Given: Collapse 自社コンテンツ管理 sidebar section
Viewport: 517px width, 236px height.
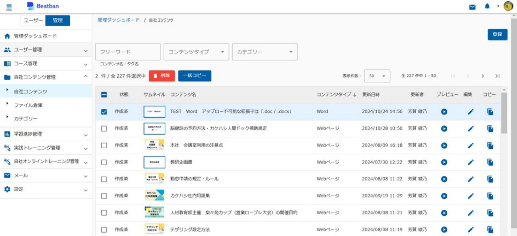Looking at the screenshot, I should click(x=46, y=77).
